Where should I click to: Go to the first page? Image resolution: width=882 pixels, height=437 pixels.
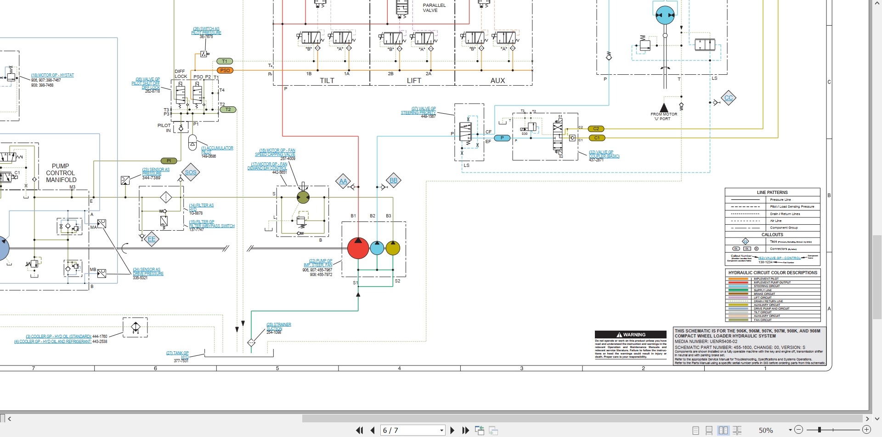(x=359, y=430)
